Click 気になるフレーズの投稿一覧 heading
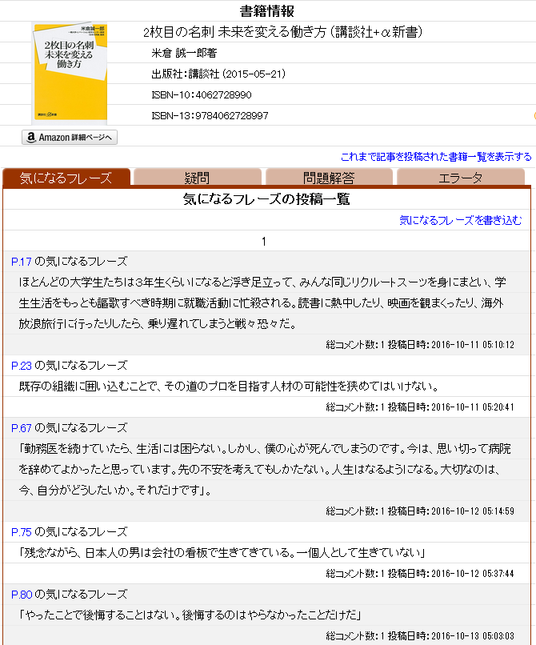 [266, 199]
